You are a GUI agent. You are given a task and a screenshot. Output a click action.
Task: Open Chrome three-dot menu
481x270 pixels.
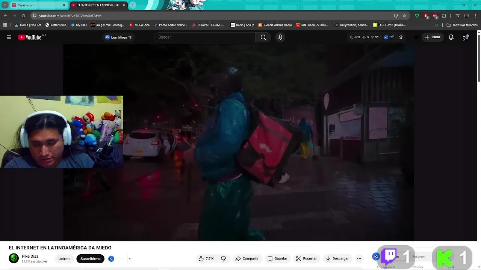[476, 16]
